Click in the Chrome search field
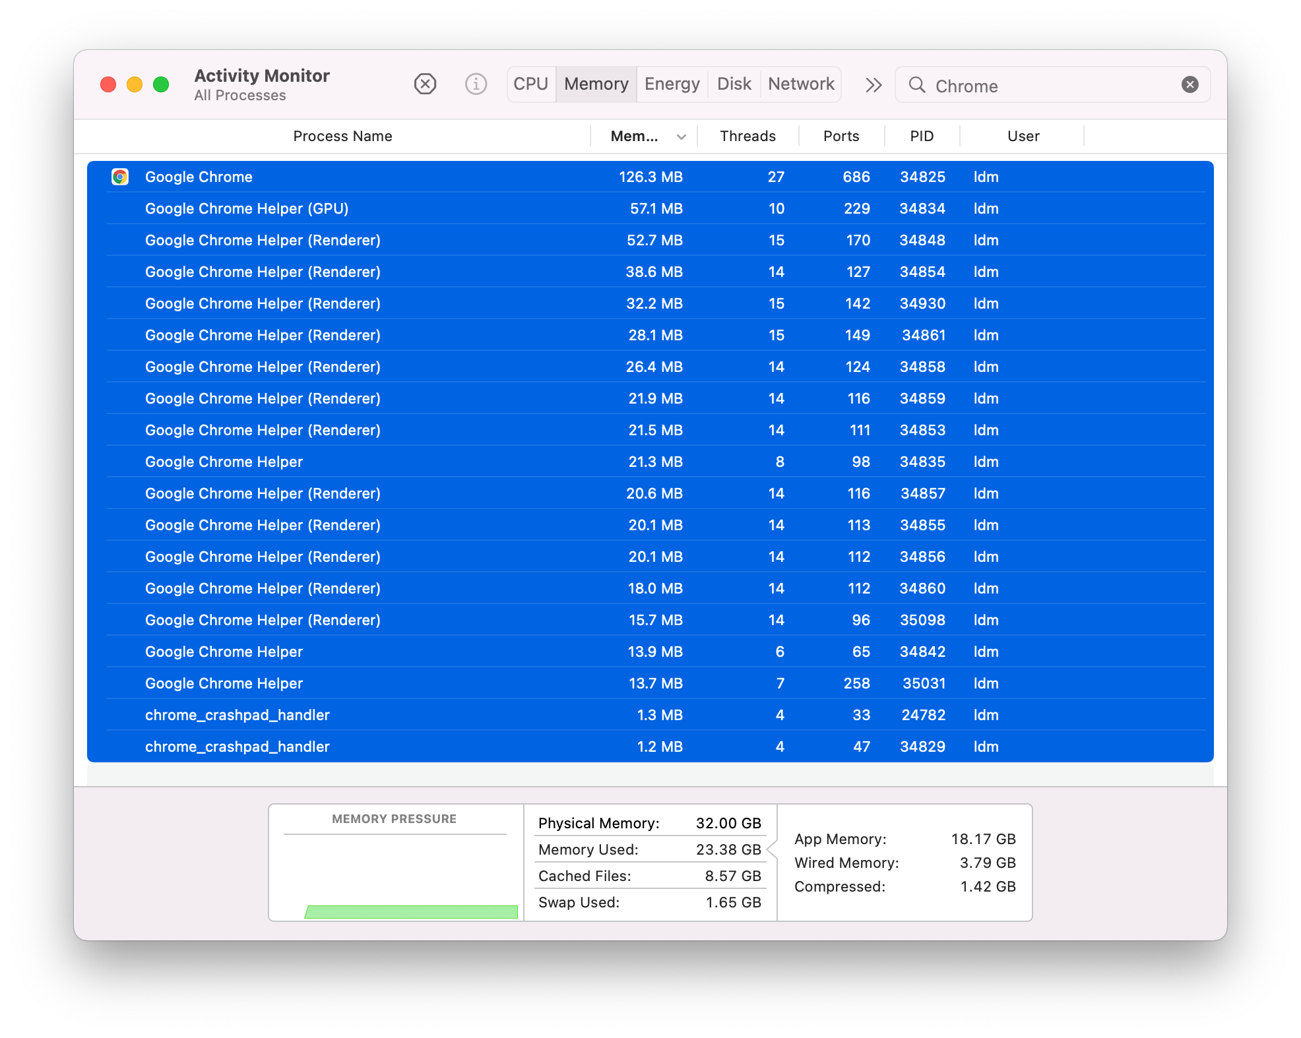This screenshot has width=1301, height=1038. 1052,85
